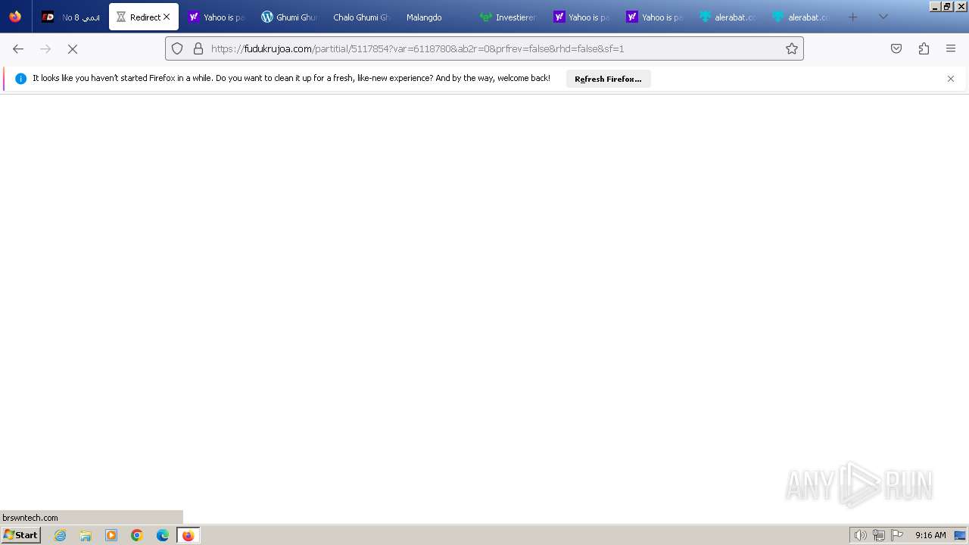
Task: Open volume speaker tray icon
Action: pyautogui.click(x=861, y=535)
